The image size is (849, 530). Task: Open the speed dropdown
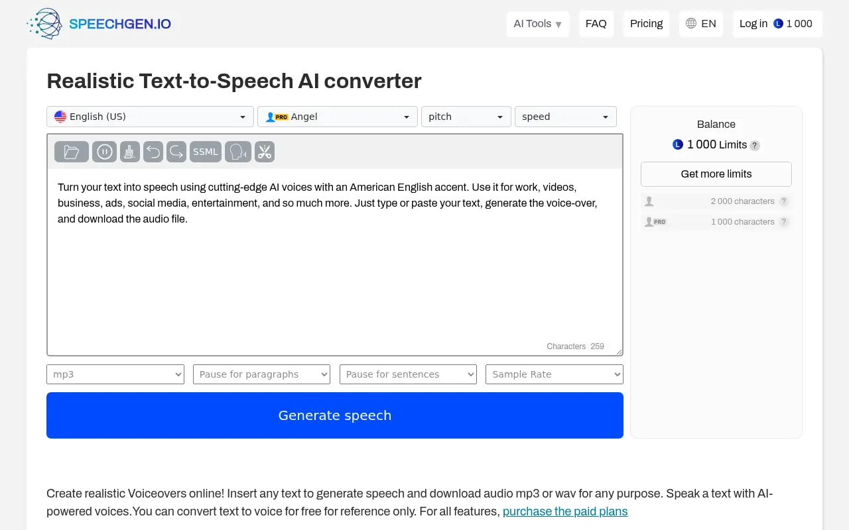click(x=565, y=116)
